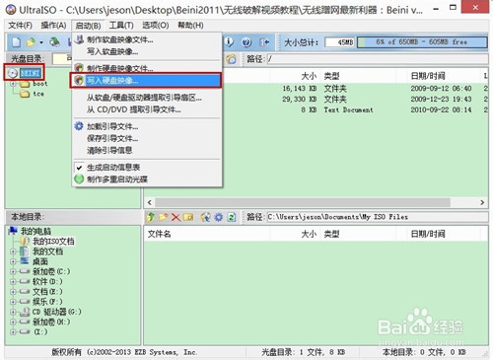Select the (I:) drive in local tree
This screenshot has width=493, height=360.
(40, 331)
